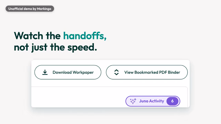Click the teal word handoffs in headline

[x=85, y=35]
